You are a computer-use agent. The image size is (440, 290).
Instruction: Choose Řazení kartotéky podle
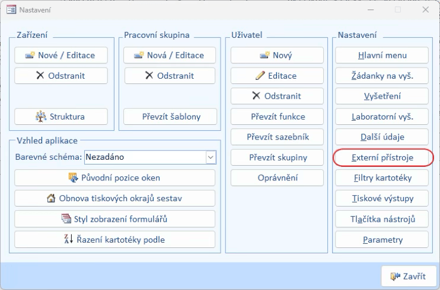tap(114, 240)
